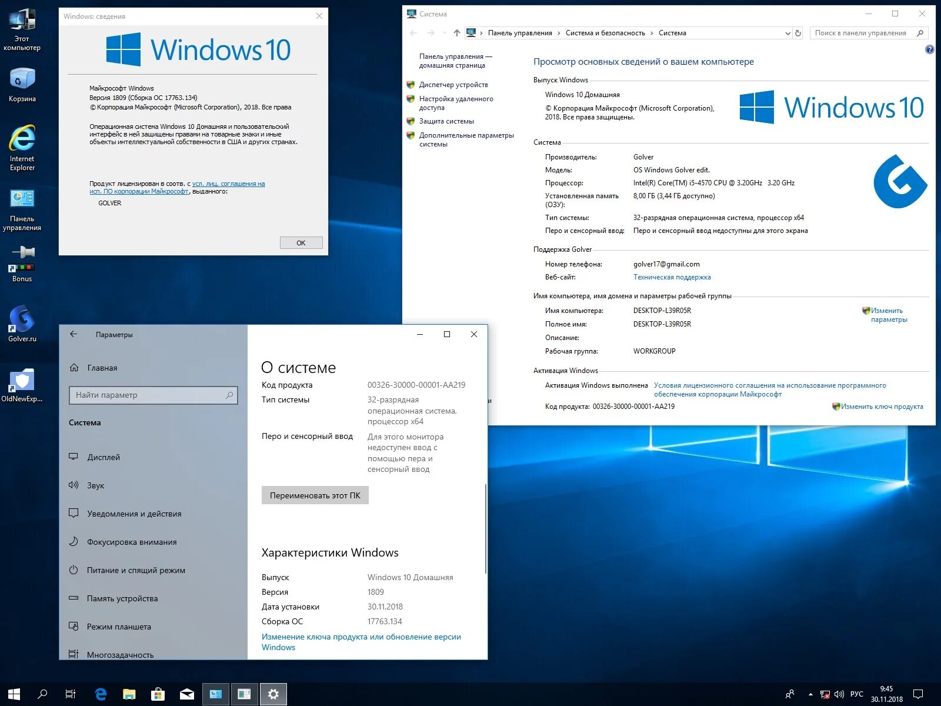Open the Корзина recycle bin icon
The height and width of the screenshot is (706, 941).
coord(22,85)
